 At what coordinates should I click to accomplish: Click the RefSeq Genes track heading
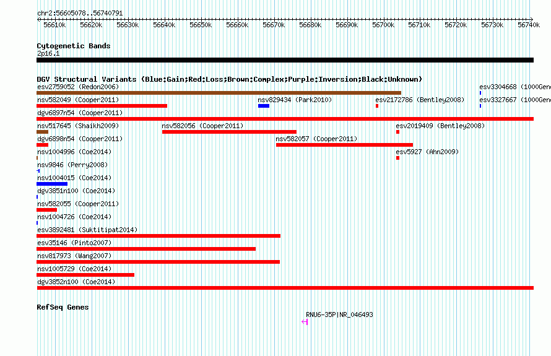point(63,307)
